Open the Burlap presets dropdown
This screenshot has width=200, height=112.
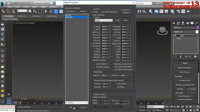point(103,20)
